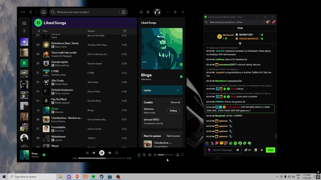Open the three-dot menu in Spotify
Image resolution: width=321 pixels, height=180 pixels.
23,12
